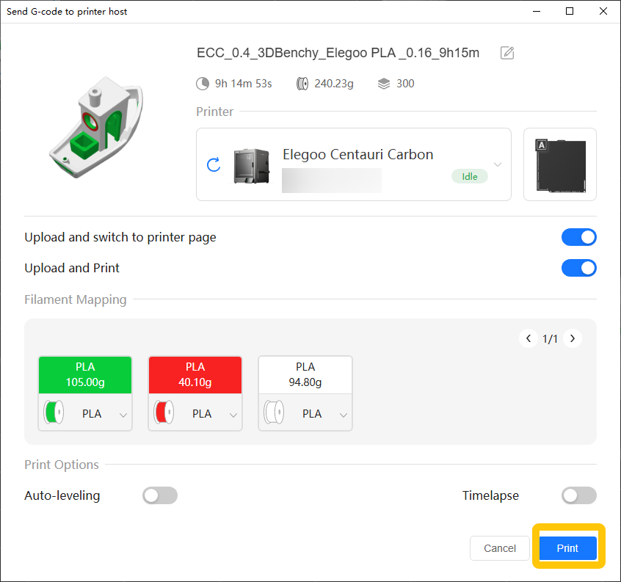The image size is (621, 582).
Task: Click the green PLA 105.00g color header
Action: coord(85,374)
